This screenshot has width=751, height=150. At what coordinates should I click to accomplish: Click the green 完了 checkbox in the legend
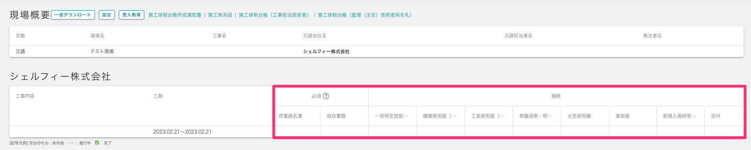tap(97, 143)
